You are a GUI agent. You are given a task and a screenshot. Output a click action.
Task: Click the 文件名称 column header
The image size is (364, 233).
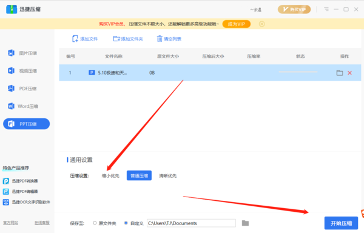(114, 56)
